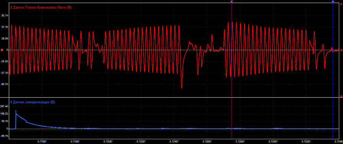Click the -85.74 voltage scale label
Screen dimensions: 343x144
[4, 84]
